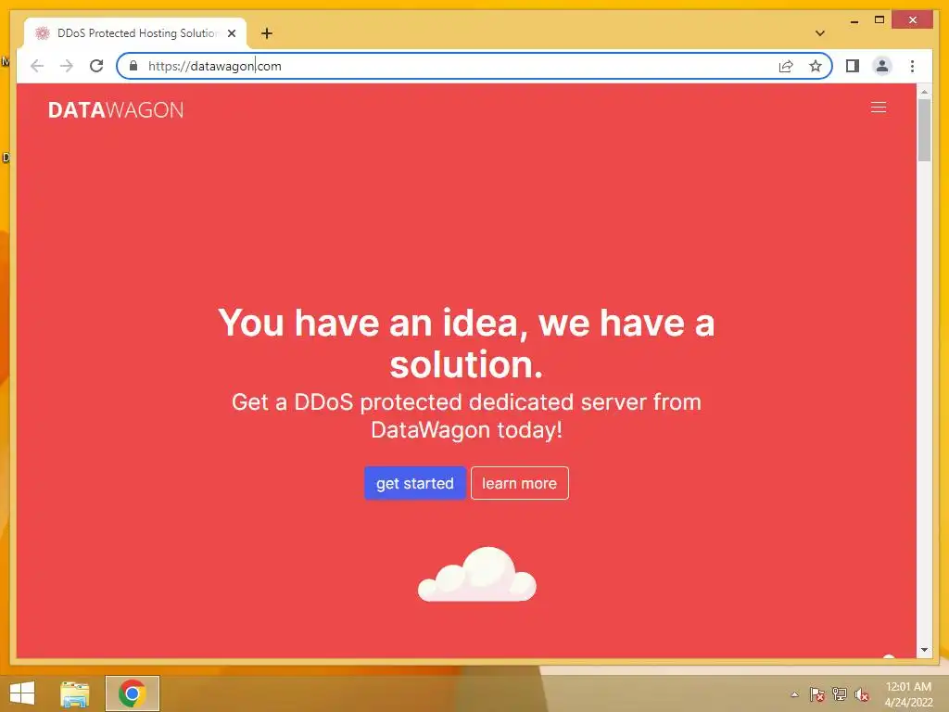Maximize the Chrome window
949x712 pixels.
(x=879, y=20)
